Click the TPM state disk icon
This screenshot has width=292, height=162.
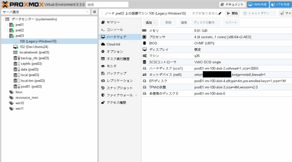(x=144, y=87)
